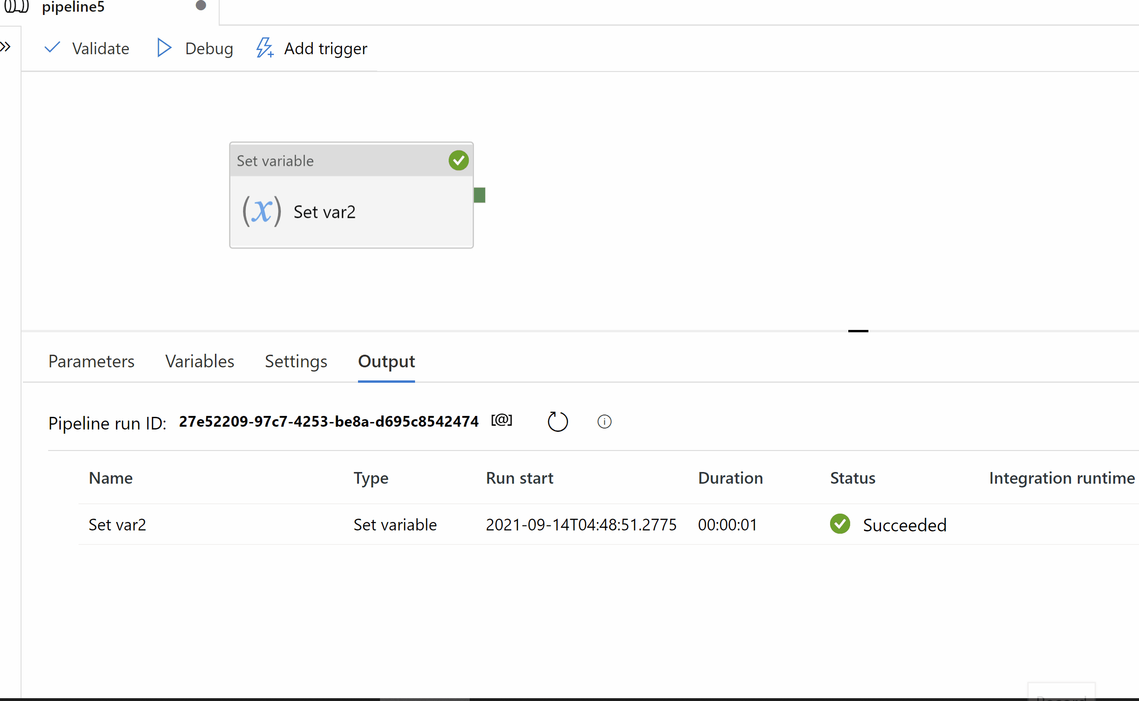Click the pipeline5 pipeline name link
This screenshot has height=701, width=1139.
pos(73,7)
